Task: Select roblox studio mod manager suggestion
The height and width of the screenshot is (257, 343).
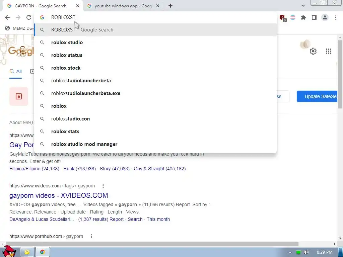Action: pyautogui.click(x=155, y=144)
